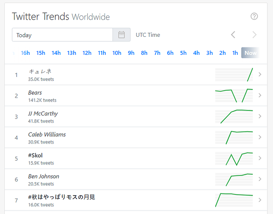Expand the Ben Johnson row chevron
The height and width of the screenshot is (214, 273).
[x=260, y=179]
